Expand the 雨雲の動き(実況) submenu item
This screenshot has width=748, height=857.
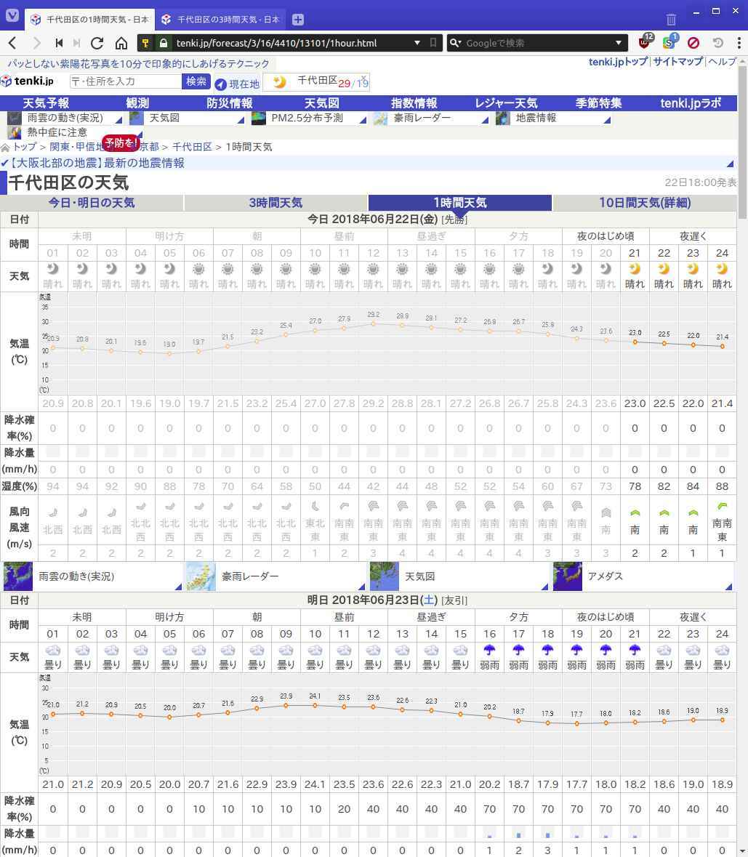pyautogui.click(x=118, y=120)
